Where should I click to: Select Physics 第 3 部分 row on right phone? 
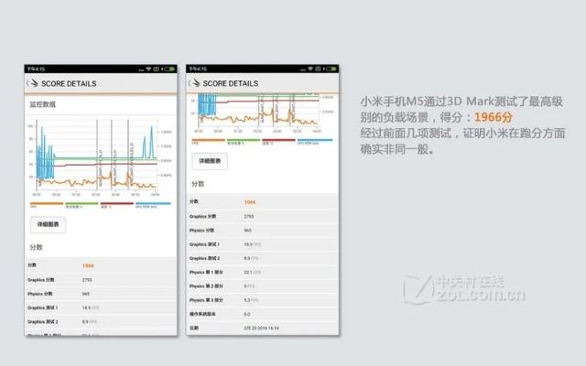tap(263, 300)
